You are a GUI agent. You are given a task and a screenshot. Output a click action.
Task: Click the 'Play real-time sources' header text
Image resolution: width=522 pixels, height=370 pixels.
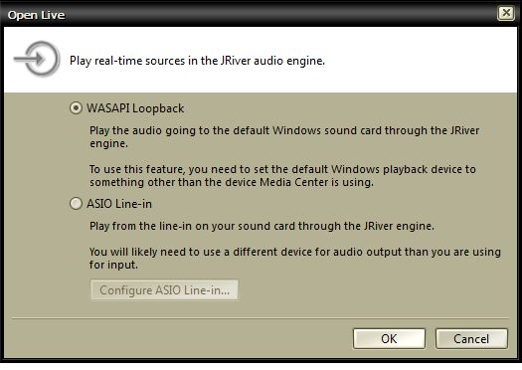(197, 61)
